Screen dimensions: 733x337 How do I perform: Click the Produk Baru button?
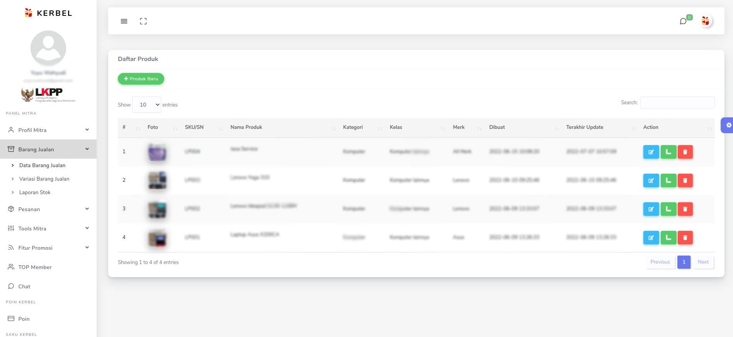click(141, 79)
